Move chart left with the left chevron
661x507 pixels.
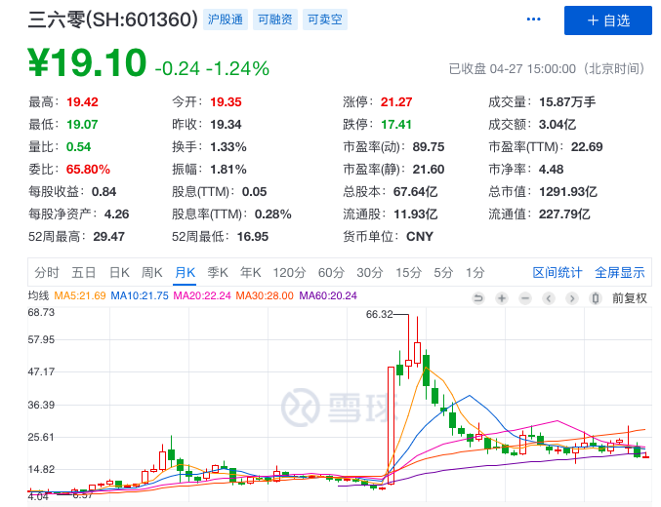tap(549, 298)
